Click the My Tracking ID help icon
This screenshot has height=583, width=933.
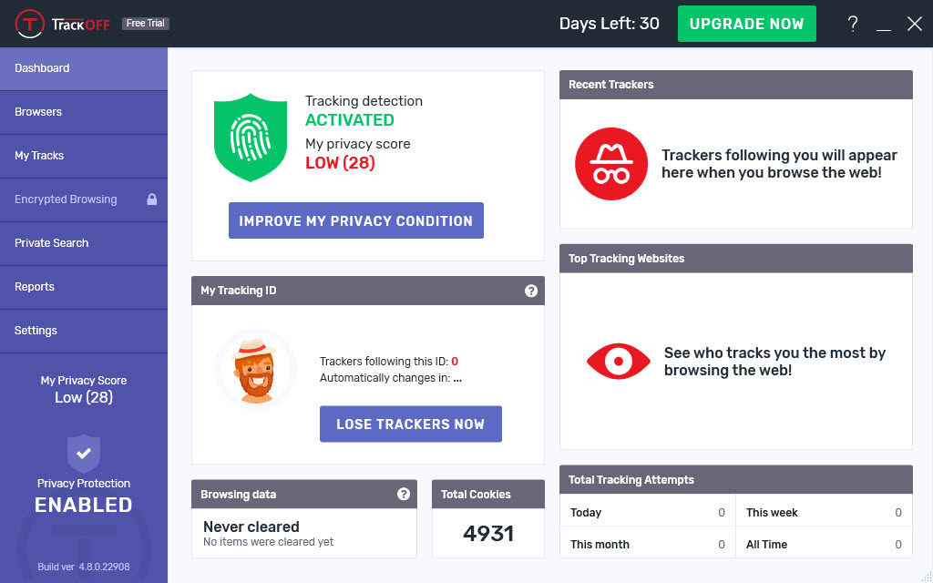click(531, 291)
